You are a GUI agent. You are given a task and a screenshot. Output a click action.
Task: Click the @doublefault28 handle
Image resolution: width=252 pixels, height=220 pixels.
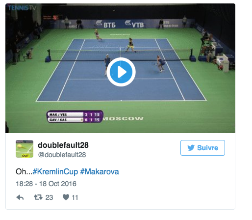(62, 155)
